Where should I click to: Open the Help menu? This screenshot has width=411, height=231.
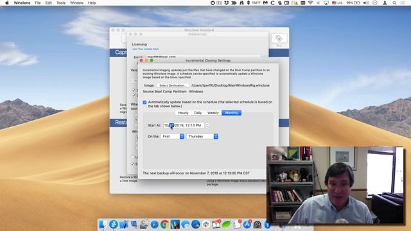click(91, 3)
